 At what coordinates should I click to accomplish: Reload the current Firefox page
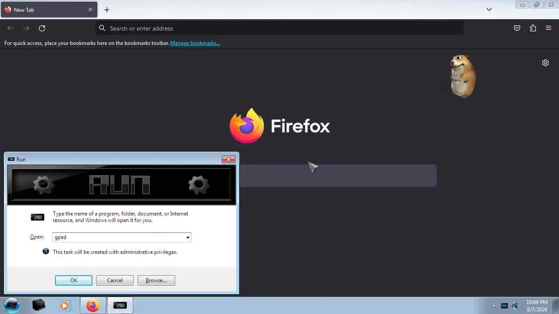(42, 28)
